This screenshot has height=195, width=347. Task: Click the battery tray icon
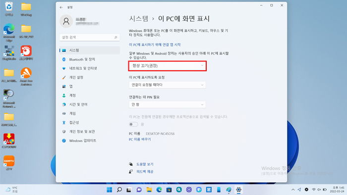coord(325,190)
